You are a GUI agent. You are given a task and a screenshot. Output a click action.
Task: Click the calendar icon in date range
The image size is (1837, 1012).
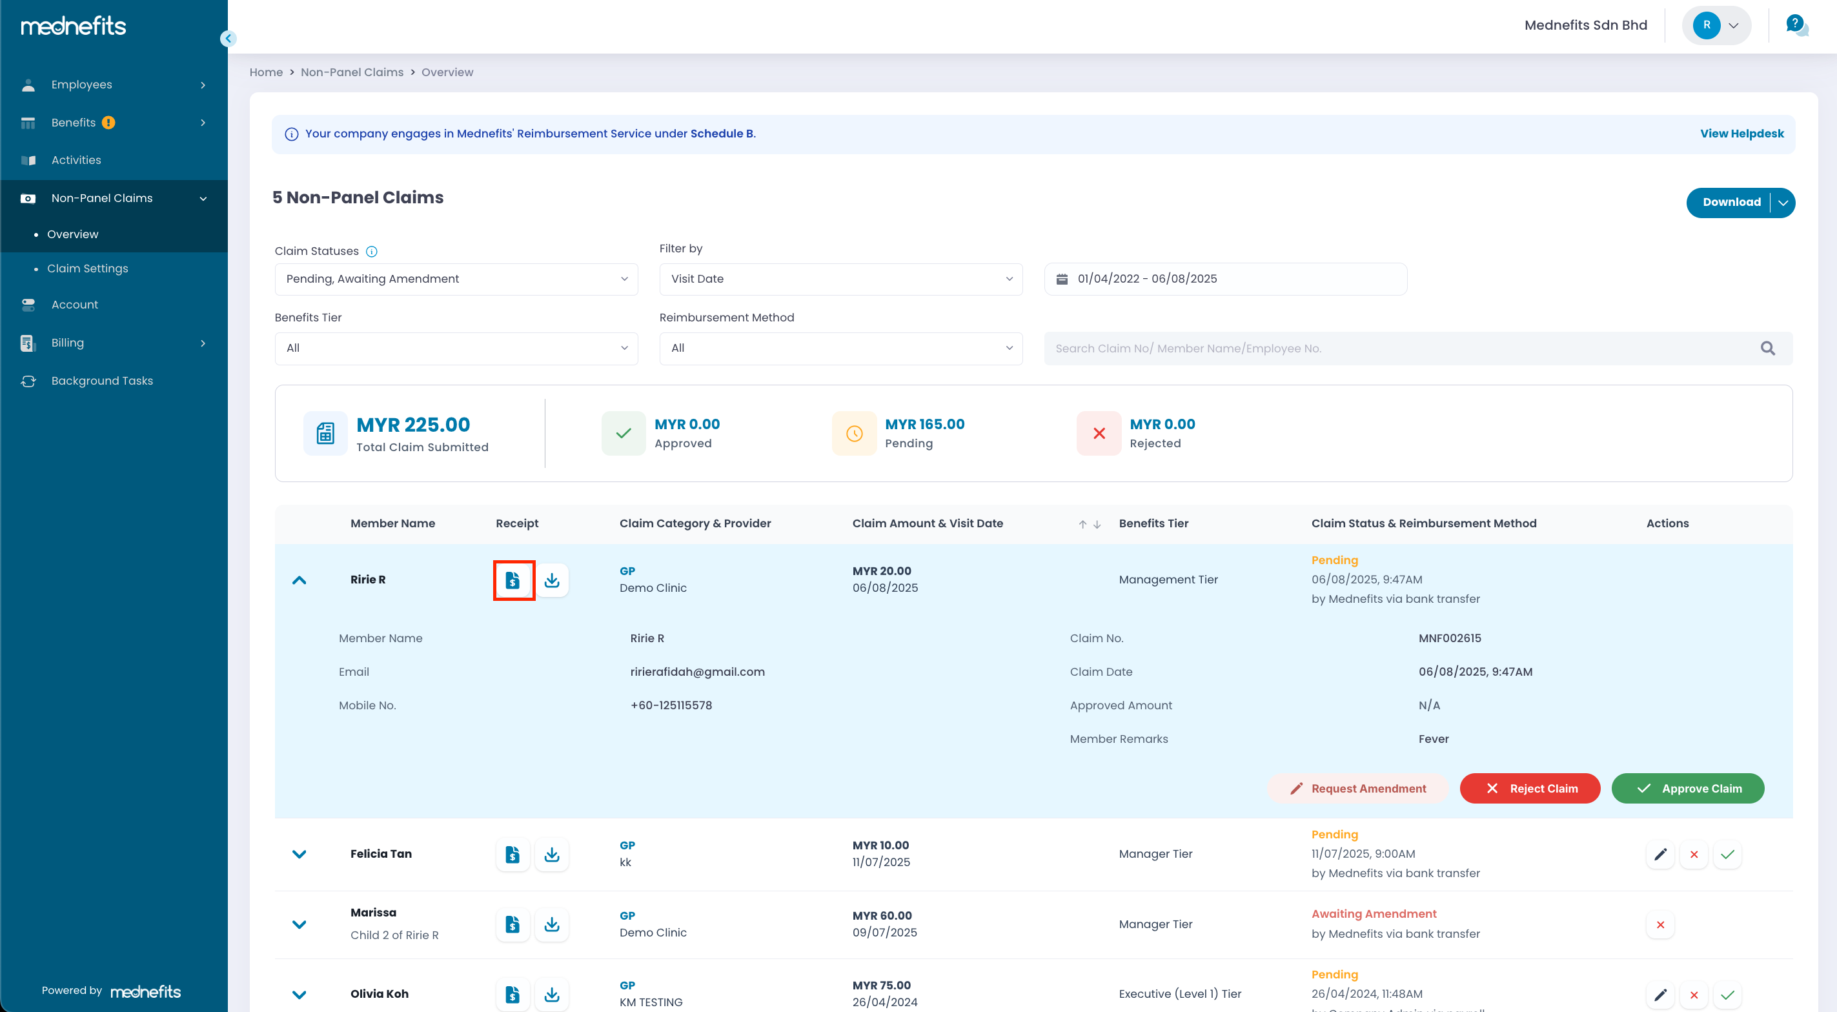(1062, 279)
